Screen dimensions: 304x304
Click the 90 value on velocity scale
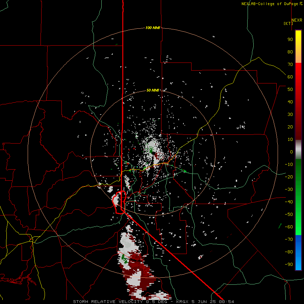tap(290, 40)
